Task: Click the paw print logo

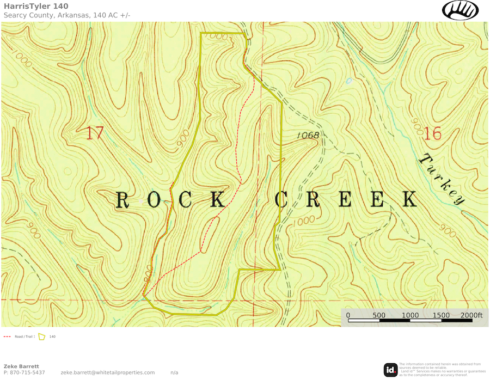Action: [460, 10]
